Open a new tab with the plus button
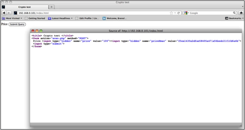The image size is (245, 130). point(51,7)
